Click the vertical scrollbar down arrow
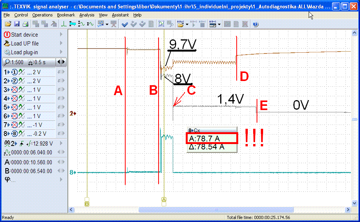Screen dimensions: 360x222 point(355,203)
